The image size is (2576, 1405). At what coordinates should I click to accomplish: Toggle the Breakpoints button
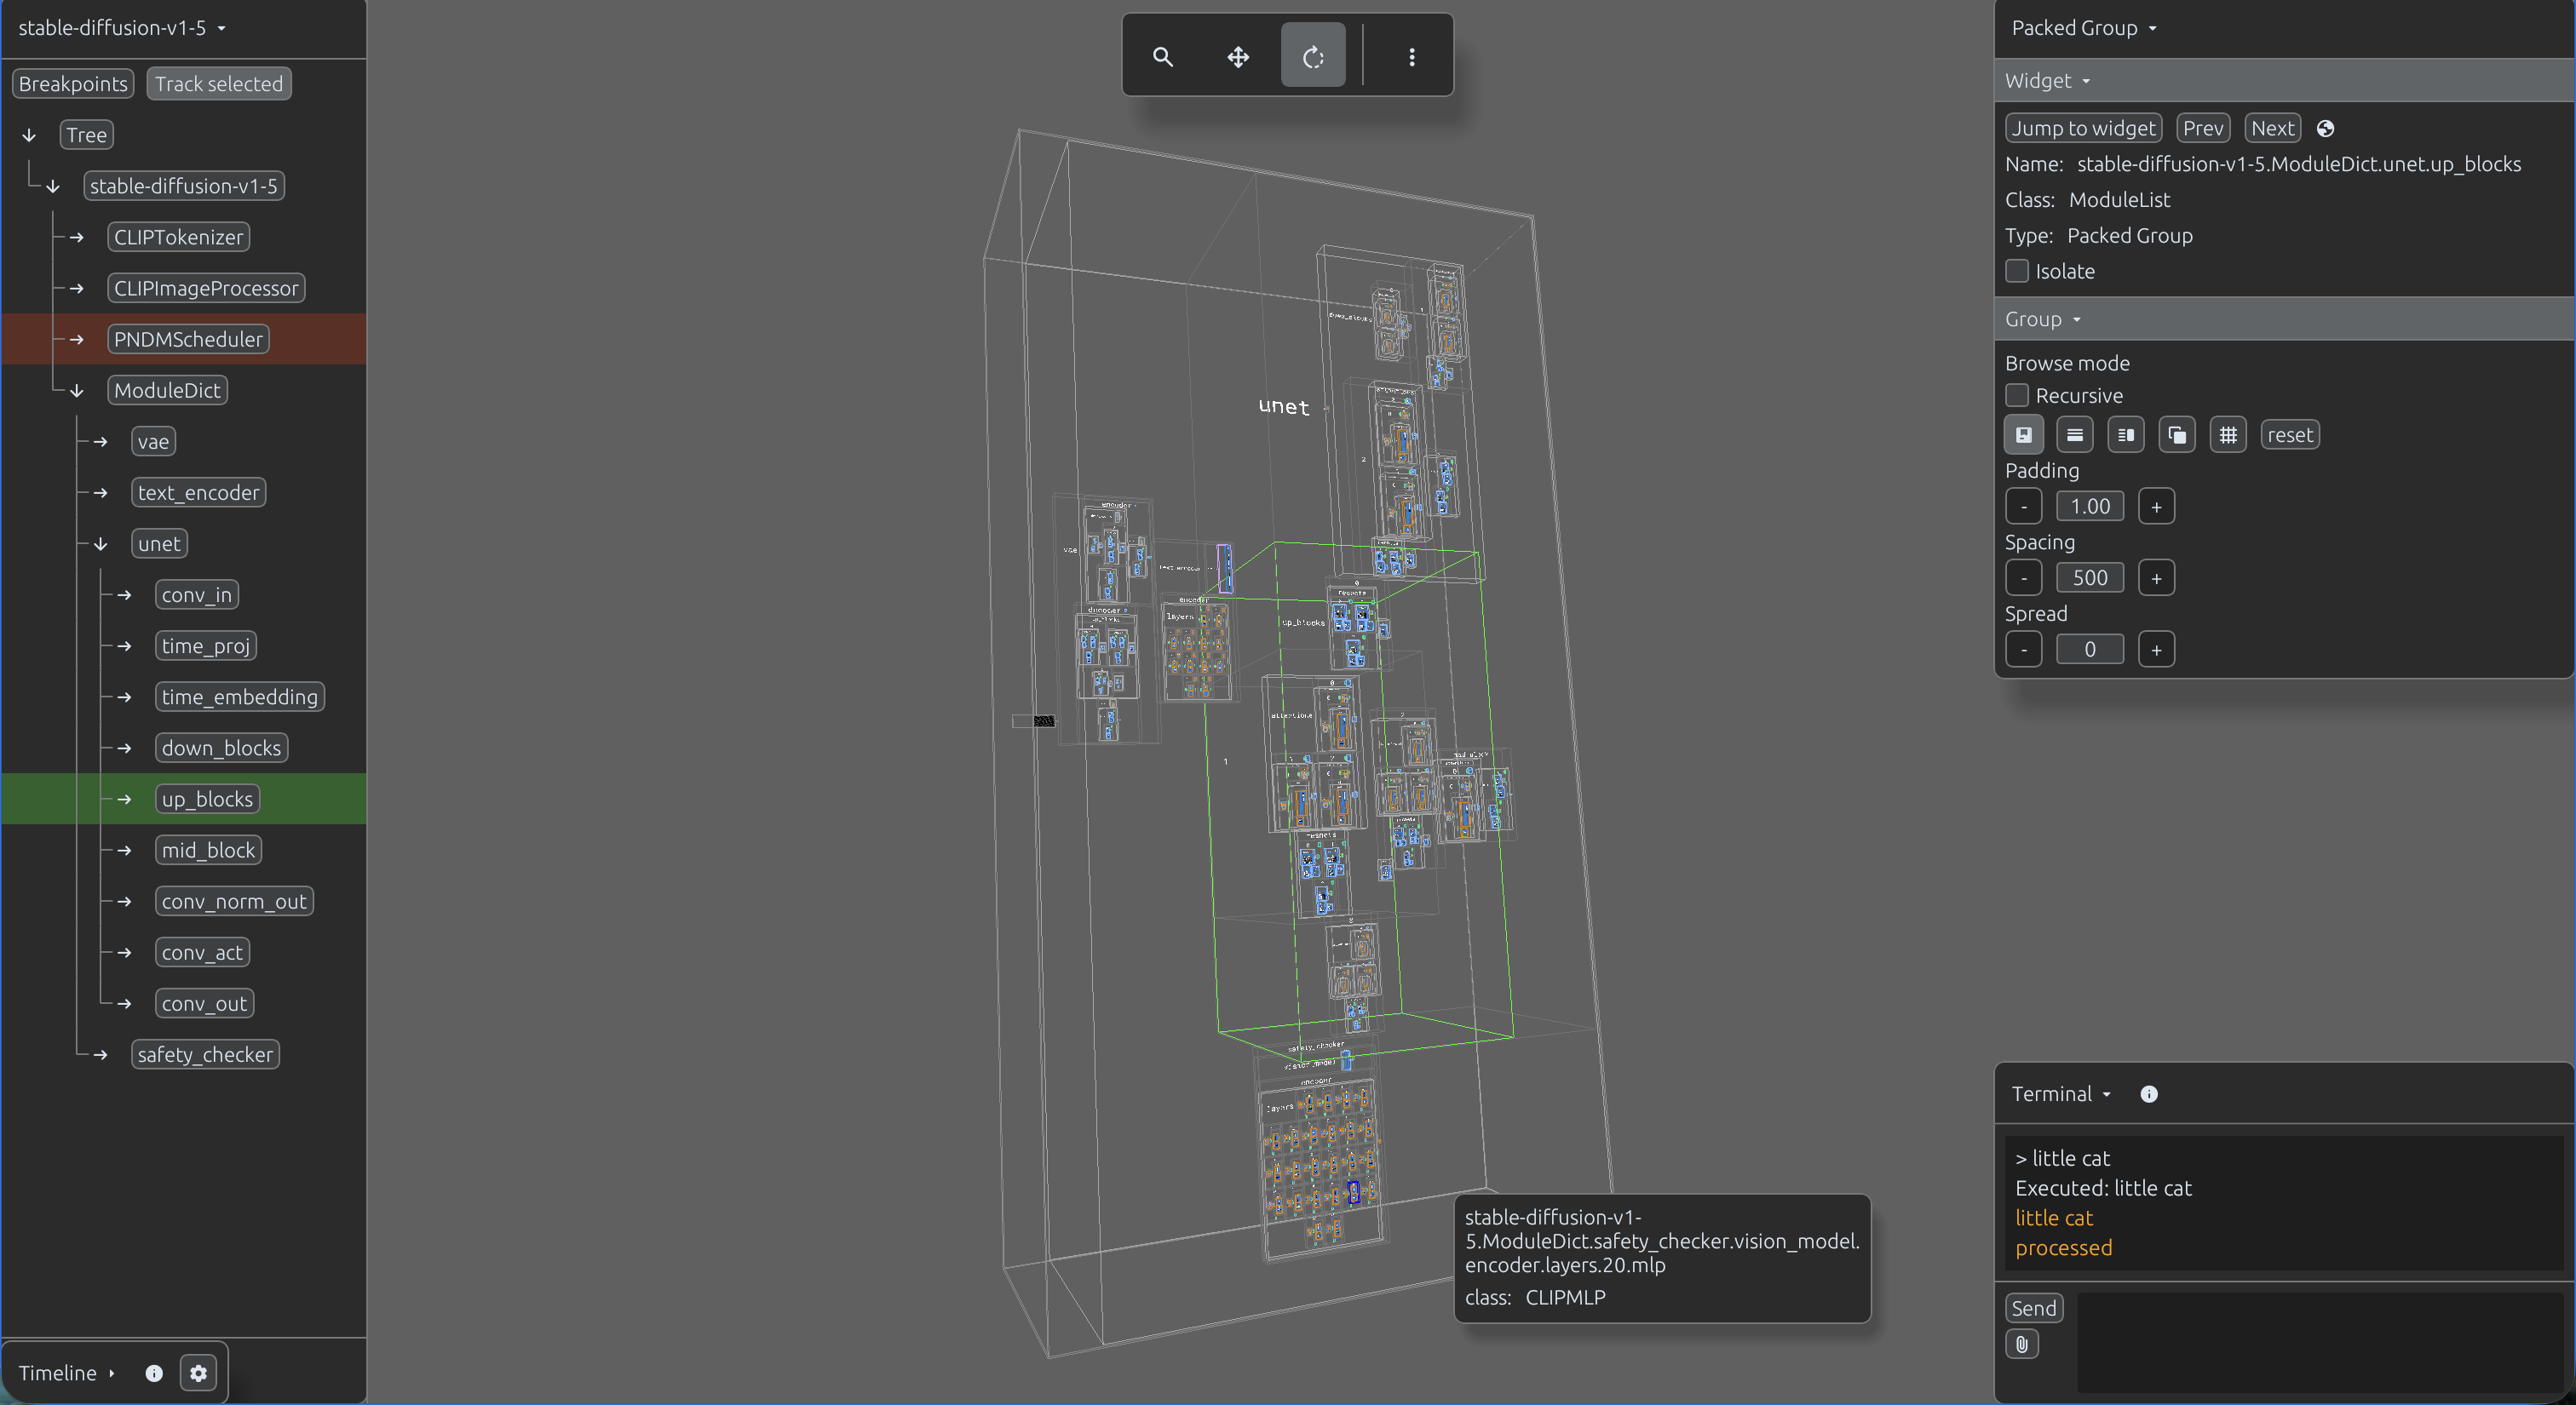pyautogui.click(x=73, y=84)
